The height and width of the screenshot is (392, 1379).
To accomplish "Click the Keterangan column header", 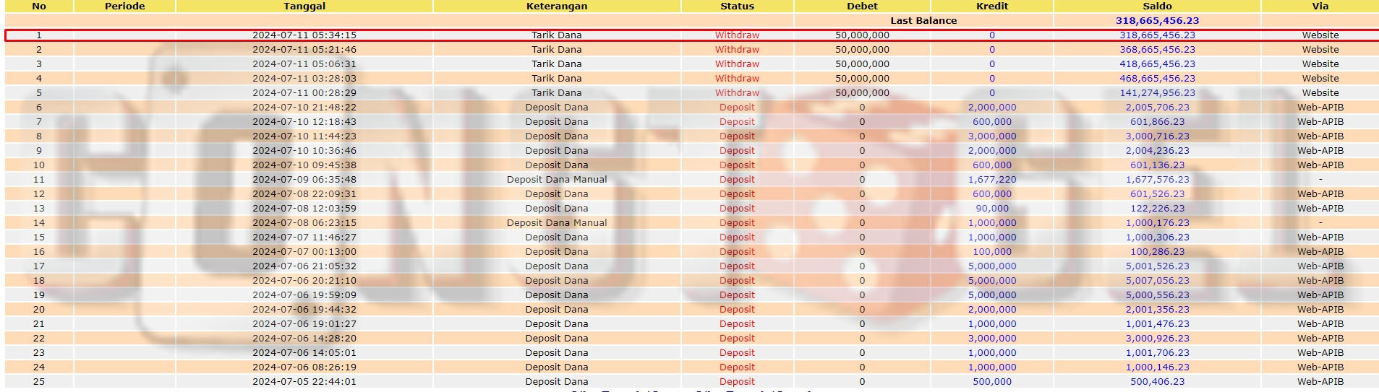I will click(557, 6).
